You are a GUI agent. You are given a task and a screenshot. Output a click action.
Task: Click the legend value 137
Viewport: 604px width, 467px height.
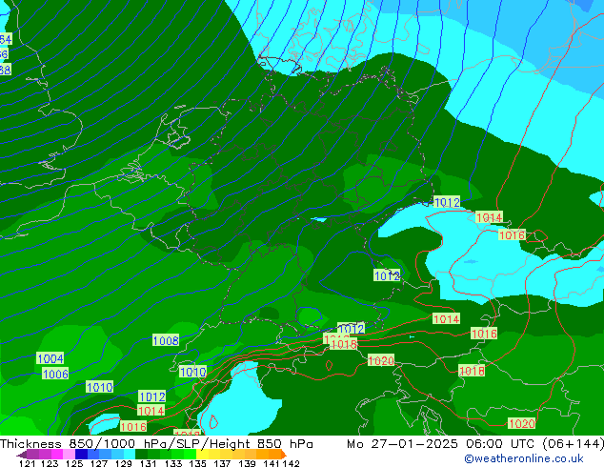click(222, 463)
